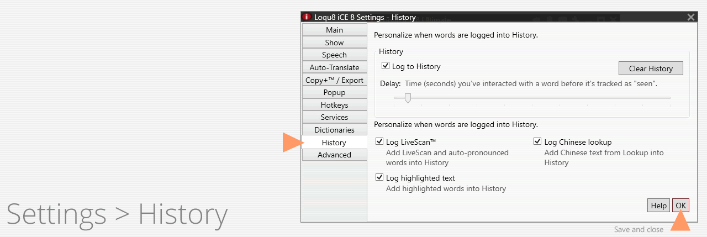707x237 pixels.
Task: Click the Loqu8 app icon in title bar
Action: (x=307, y=17)
